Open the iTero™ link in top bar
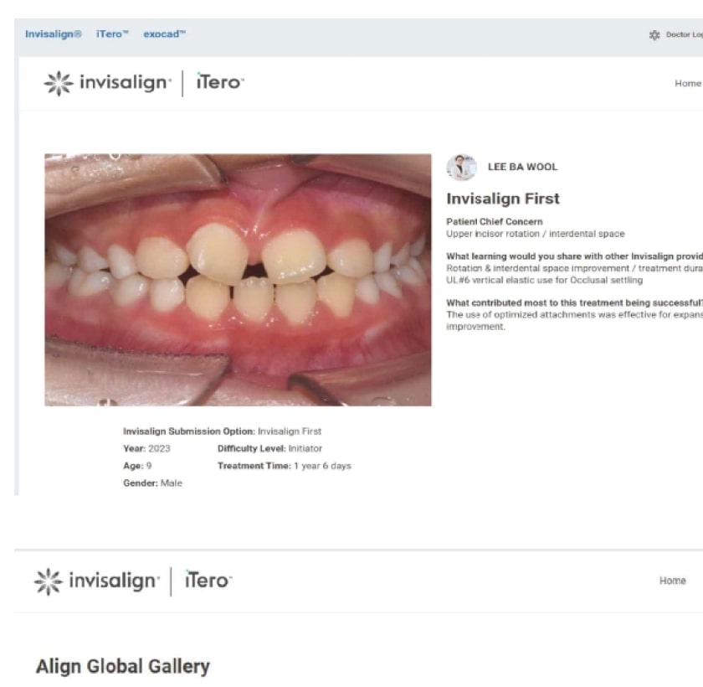This screenshot has width=703, height=687. (112, 34)
